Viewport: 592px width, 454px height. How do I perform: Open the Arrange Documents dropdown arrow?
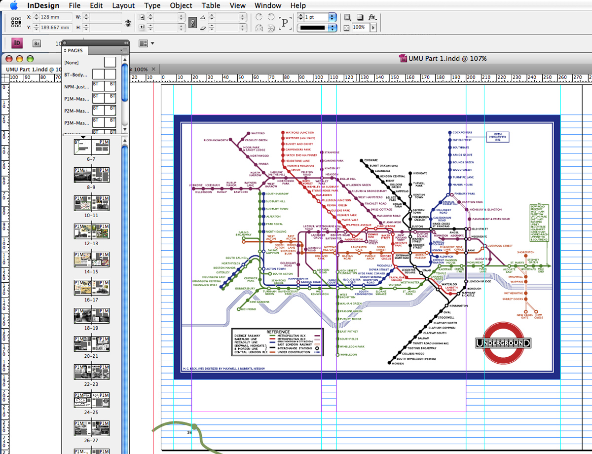152,43
